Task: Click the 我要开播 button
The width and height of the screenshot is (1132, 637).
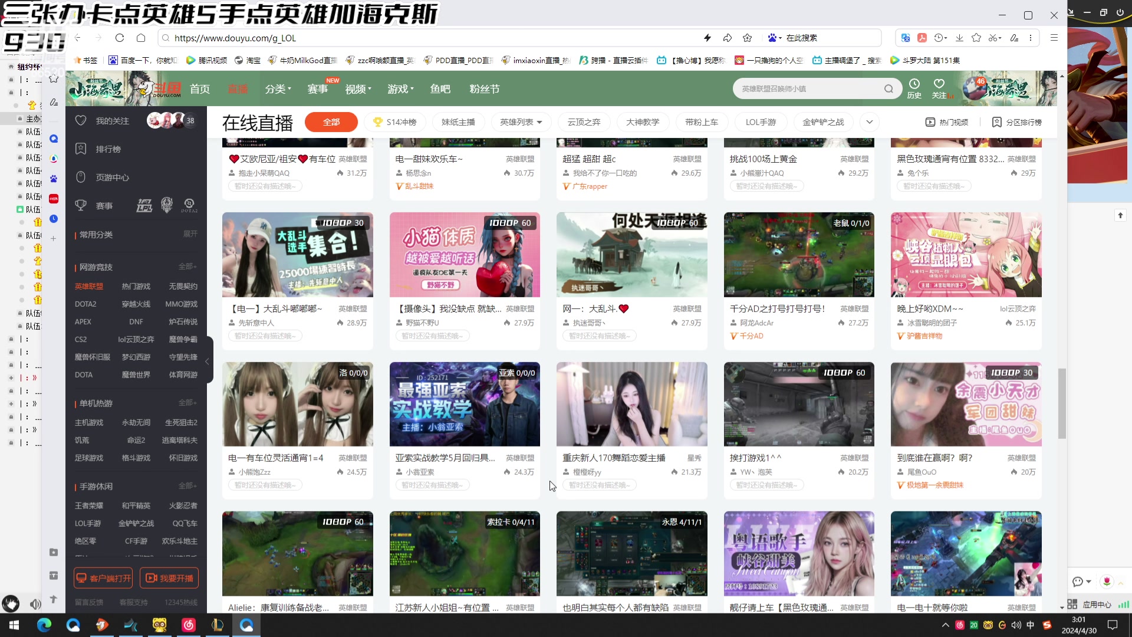Action: click(x=169, y=578)
